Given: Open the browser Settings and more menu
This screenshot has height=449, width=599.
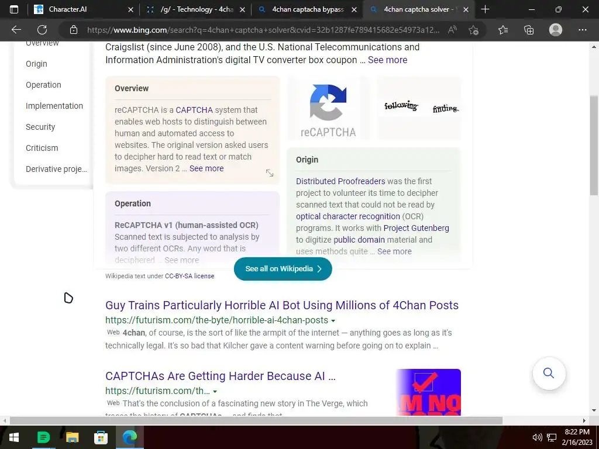Looking at the screenshot, I should pos(582,30).
